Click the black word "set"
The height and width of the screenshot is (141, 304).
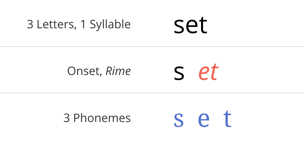tap(191, 25)
